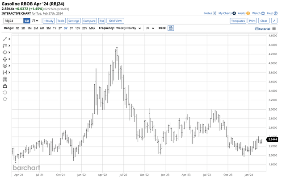
Task: Redo the last chart action
Action: (5, 99)
